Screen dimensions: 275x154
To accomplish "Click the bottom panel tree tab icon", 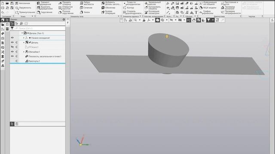I will pyautogui.click(x=12, y=124).
